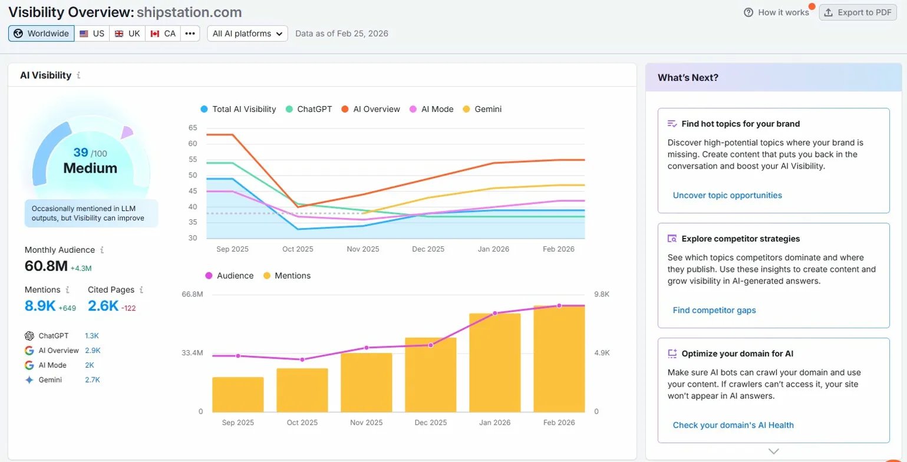
Task: Click the AI Mode 2K mentions value
Action: coord(90,365)
